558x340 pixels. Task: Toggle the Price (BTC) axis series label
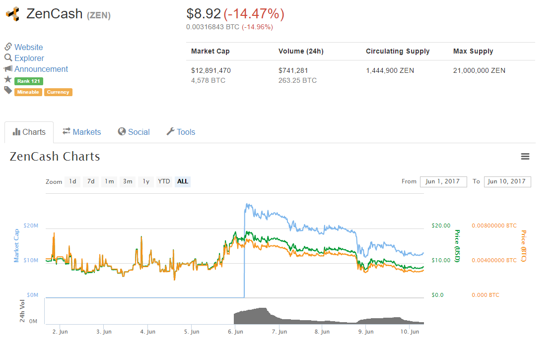[x=523, y=246]
